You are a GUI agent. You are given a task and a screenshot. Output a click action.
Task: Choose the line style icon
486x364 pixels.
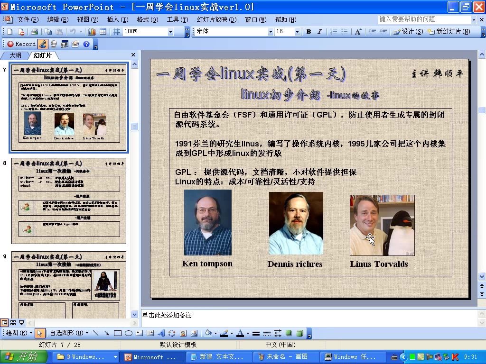[256, 333]
